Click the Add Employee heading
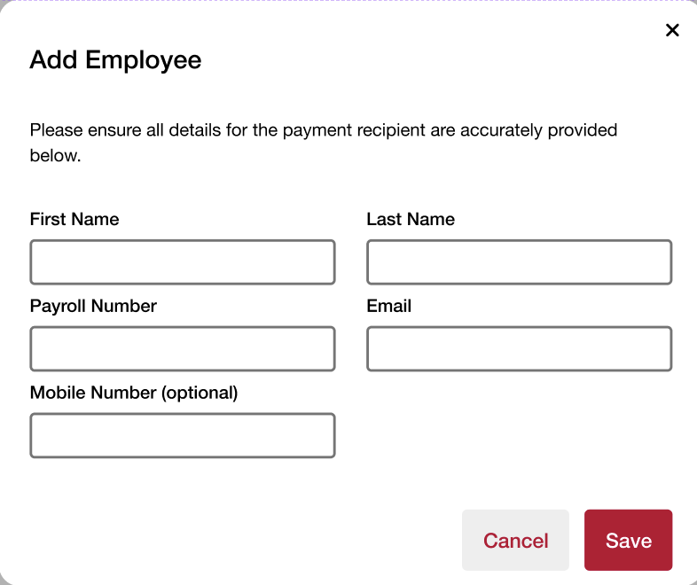This screenshot has width=697, height=585. tap(115, 60)
